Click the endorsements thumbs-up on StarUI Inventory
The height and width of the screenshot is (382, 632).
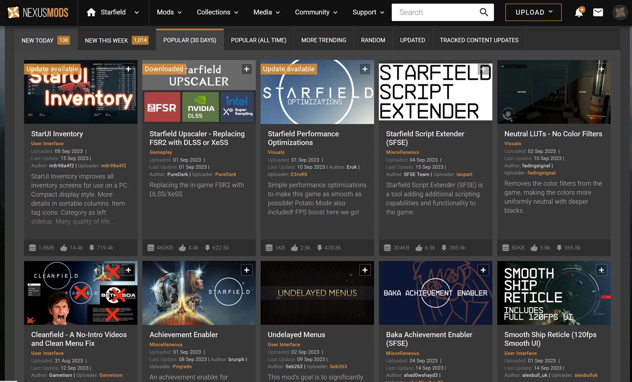click(64, 248)
